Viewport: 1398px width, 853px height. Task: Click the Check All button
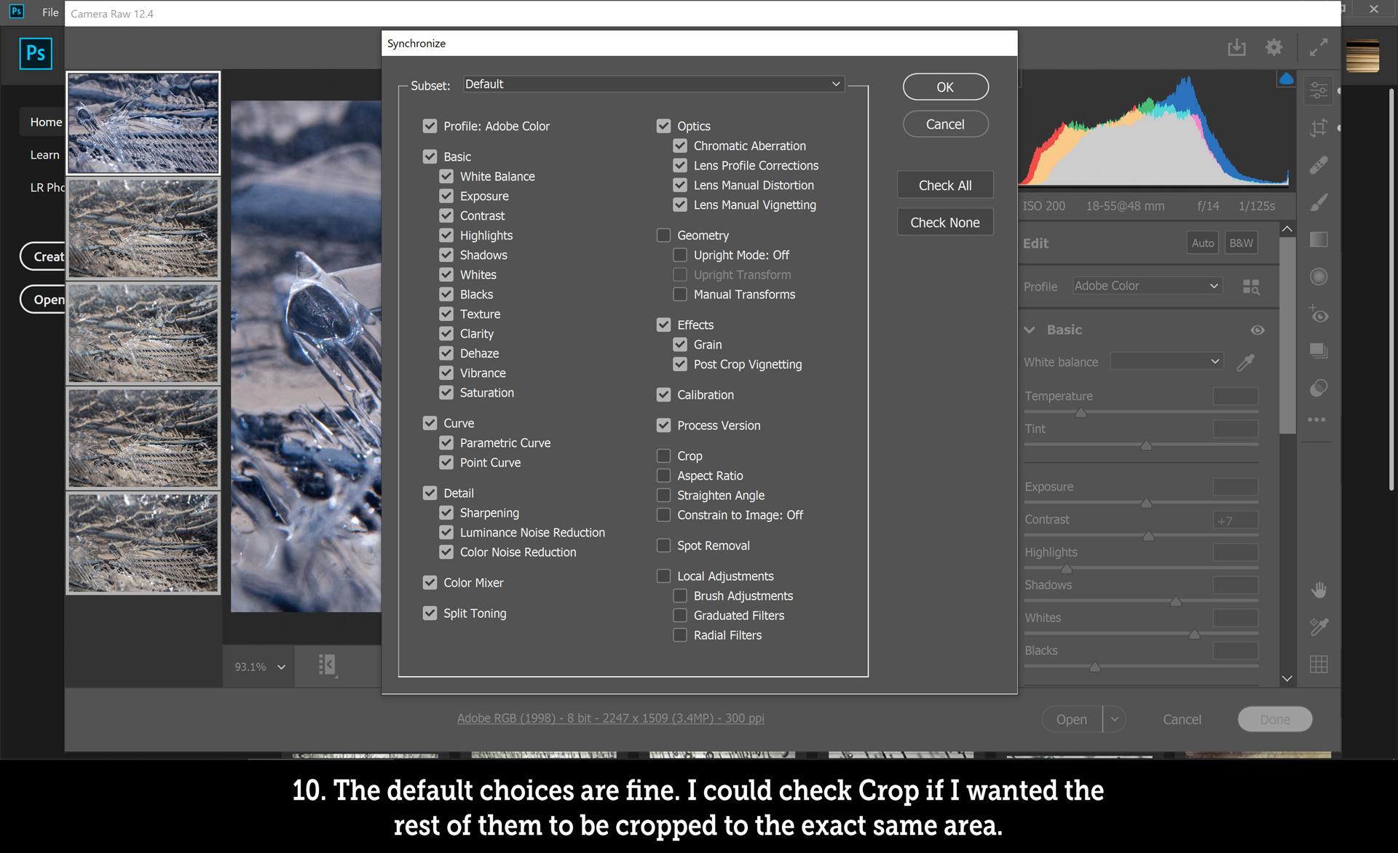pyautogui.click(x=944, y=186)
